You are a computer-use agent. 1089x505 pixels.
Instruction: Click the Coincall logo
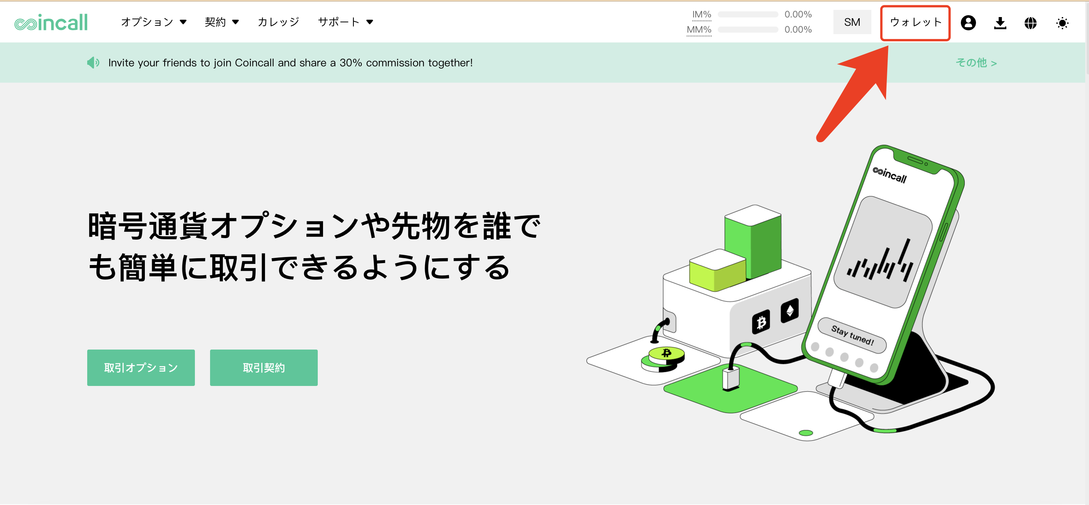pyautogui.click(x=51, y=22)
